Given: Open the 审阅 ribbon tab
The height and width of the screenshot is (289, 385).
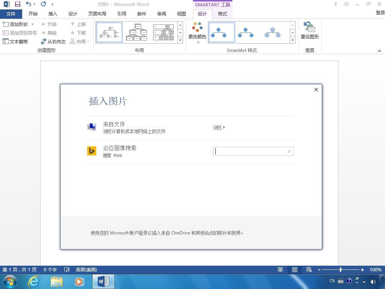Looking at the screenshot, I should [x=162, y=14].
